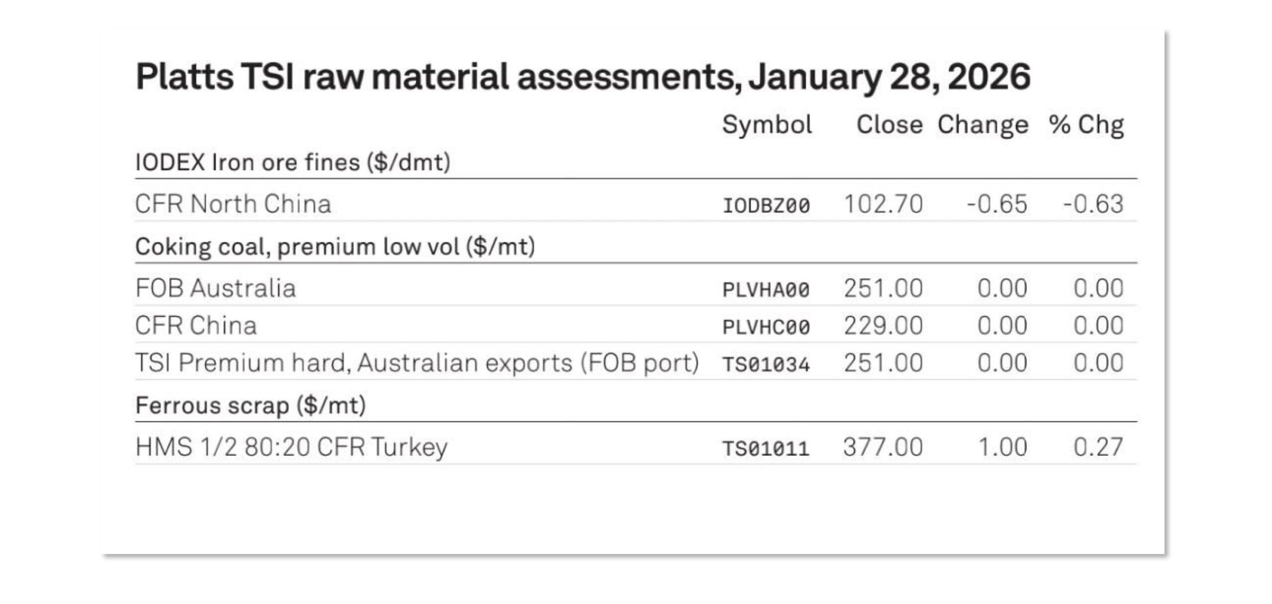This screenshot has height=604, width=1272.
Task: Select the Coking coal premium low vol heading
Action: tap(335, 247)
